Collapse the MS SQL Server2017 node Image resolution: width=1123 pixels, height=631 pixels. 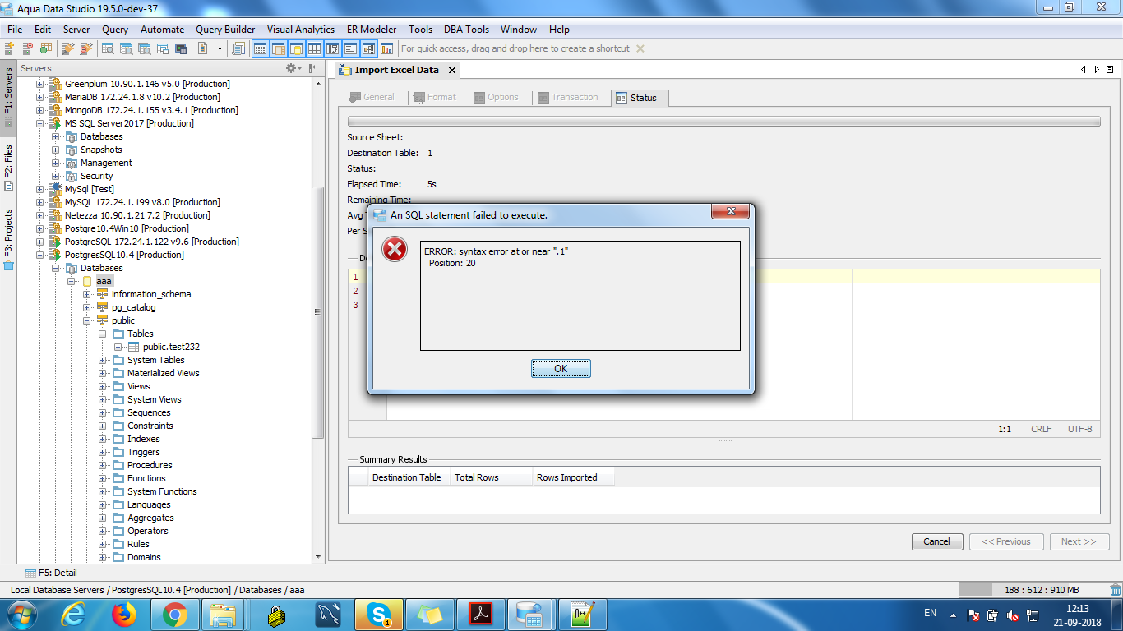coord(39,123)
